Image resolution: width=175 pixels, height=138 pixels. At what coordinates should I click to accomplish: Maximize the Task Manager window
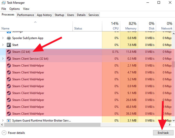point(159,2)
